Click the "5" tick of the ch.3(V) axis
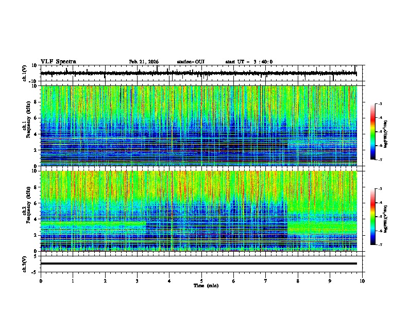This screenshot has width=408, height=315. pyautogui.click(x=36, y=256)
